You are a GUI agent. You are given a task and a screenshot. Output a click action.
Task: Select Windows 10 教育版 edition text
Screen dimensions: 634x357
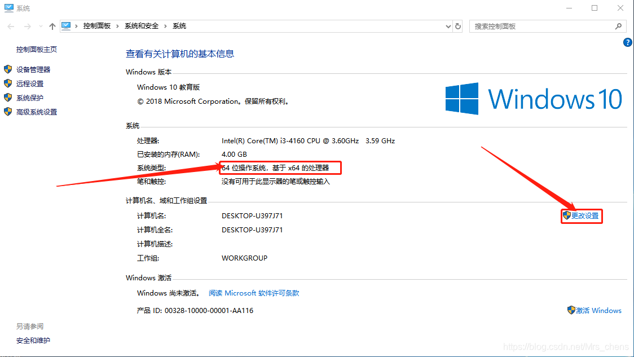pos(169,87)
